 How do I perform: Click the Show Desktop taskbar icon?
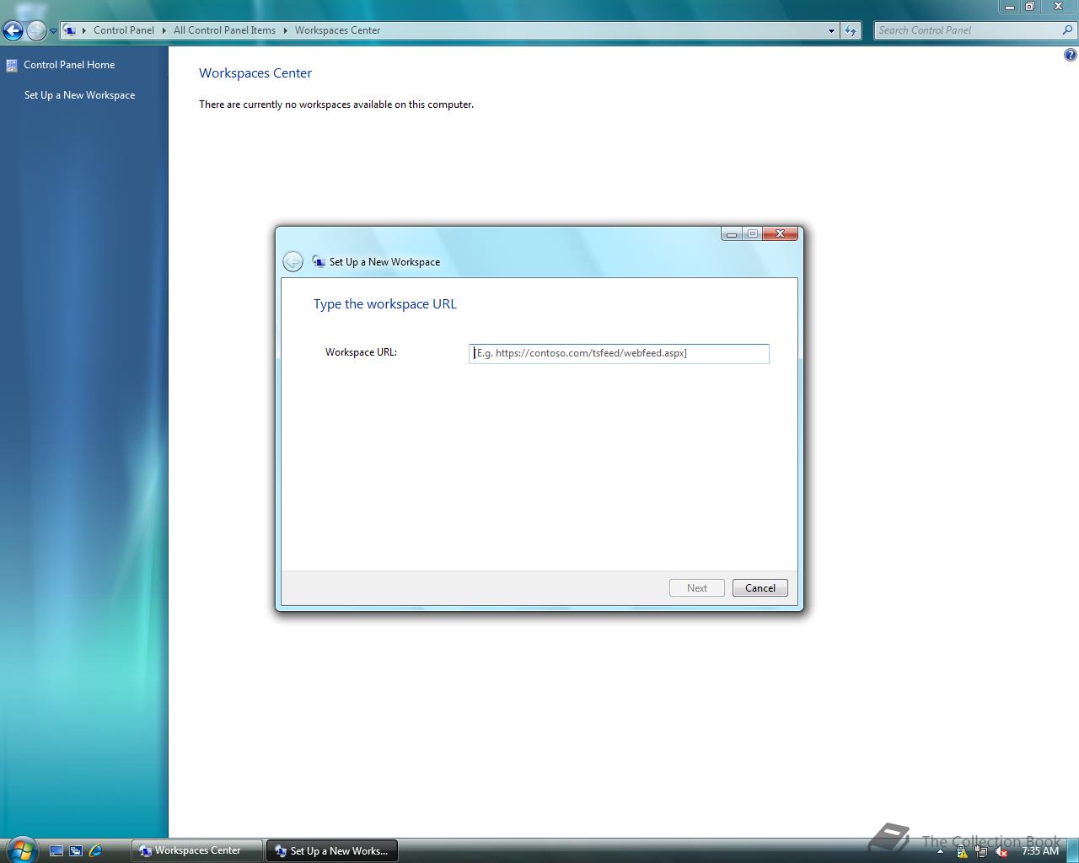pyautogui.click(x=56, y=851)
